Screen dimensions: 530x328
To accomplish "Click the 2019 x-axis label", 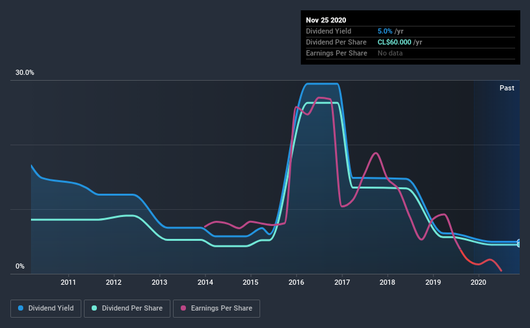I will click(433, 282).
